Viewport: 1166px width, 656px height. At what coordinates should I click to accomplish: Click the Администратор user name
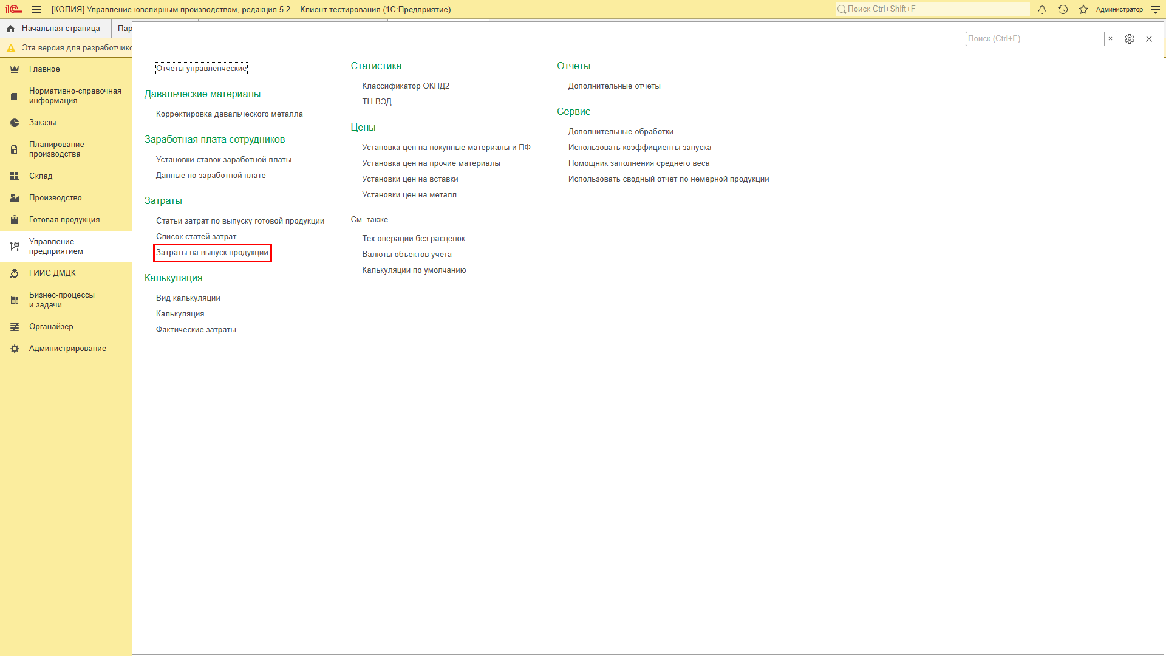point(1119,9)
